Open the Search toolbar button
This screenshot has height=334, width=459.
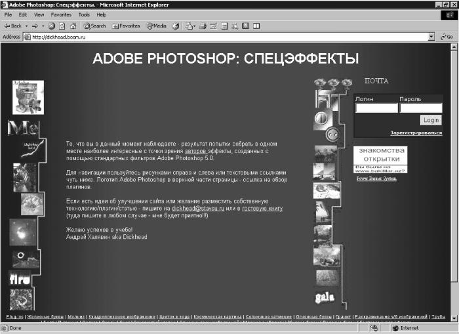pyautogui.click(x=95, y=26)
